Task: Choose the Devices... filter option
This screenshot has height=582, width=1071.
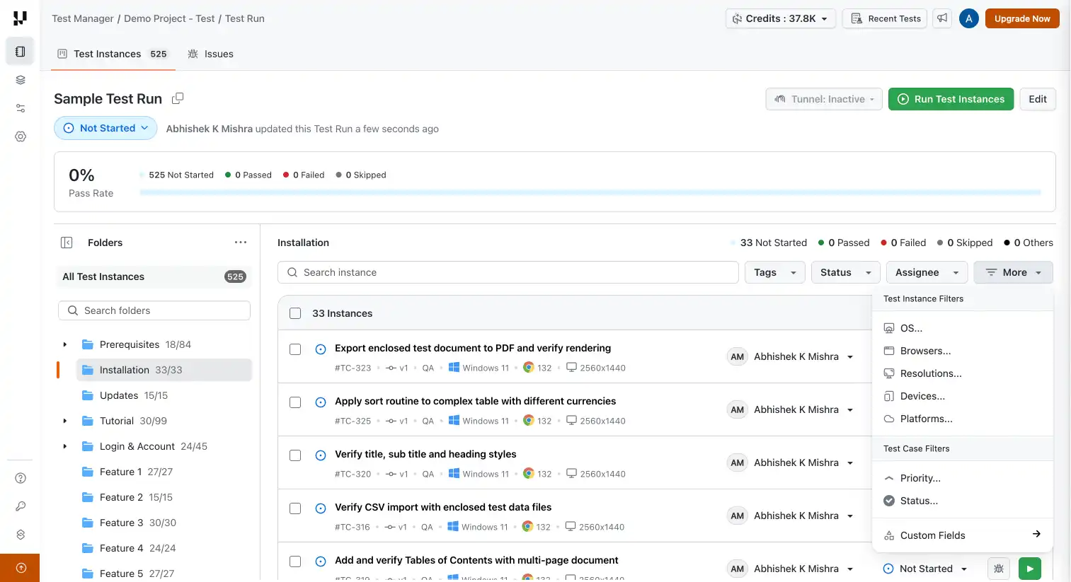Action: pyautogui.click(x=962, y=396)
